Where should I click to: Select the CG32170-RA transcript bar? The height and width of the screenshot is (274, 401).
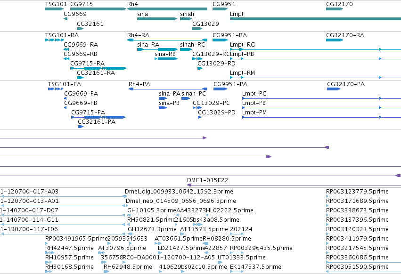pos(335,40)
